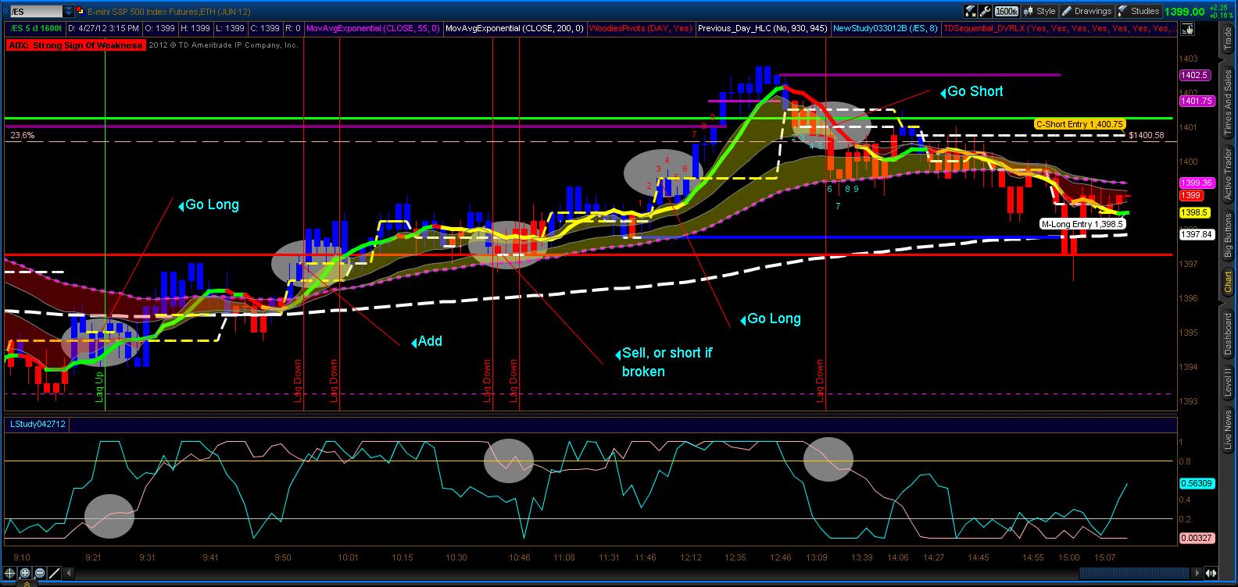Click the 23.6% Fibonacci level label
Screen dimensions: 1238x587
(22, 135)
